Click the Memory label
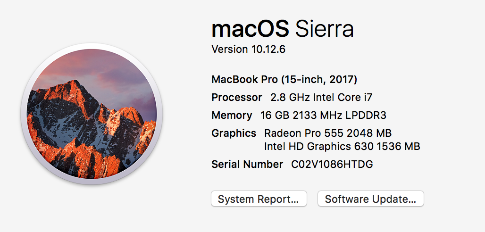This screenshot has width=485, height=232. click(x=232, y=116)
